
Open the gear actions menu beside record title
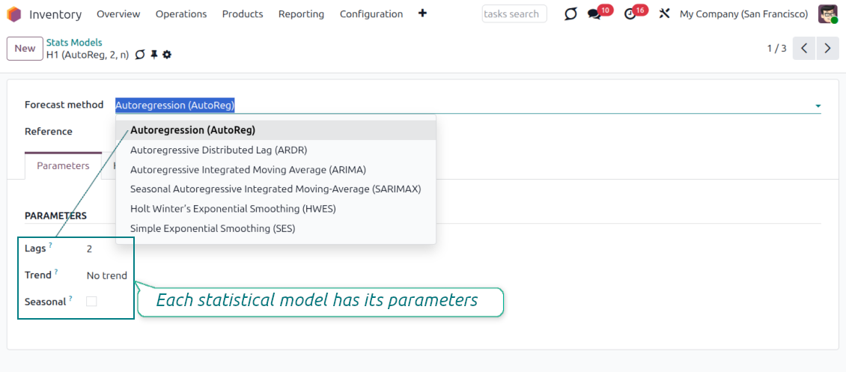[167, 55]
